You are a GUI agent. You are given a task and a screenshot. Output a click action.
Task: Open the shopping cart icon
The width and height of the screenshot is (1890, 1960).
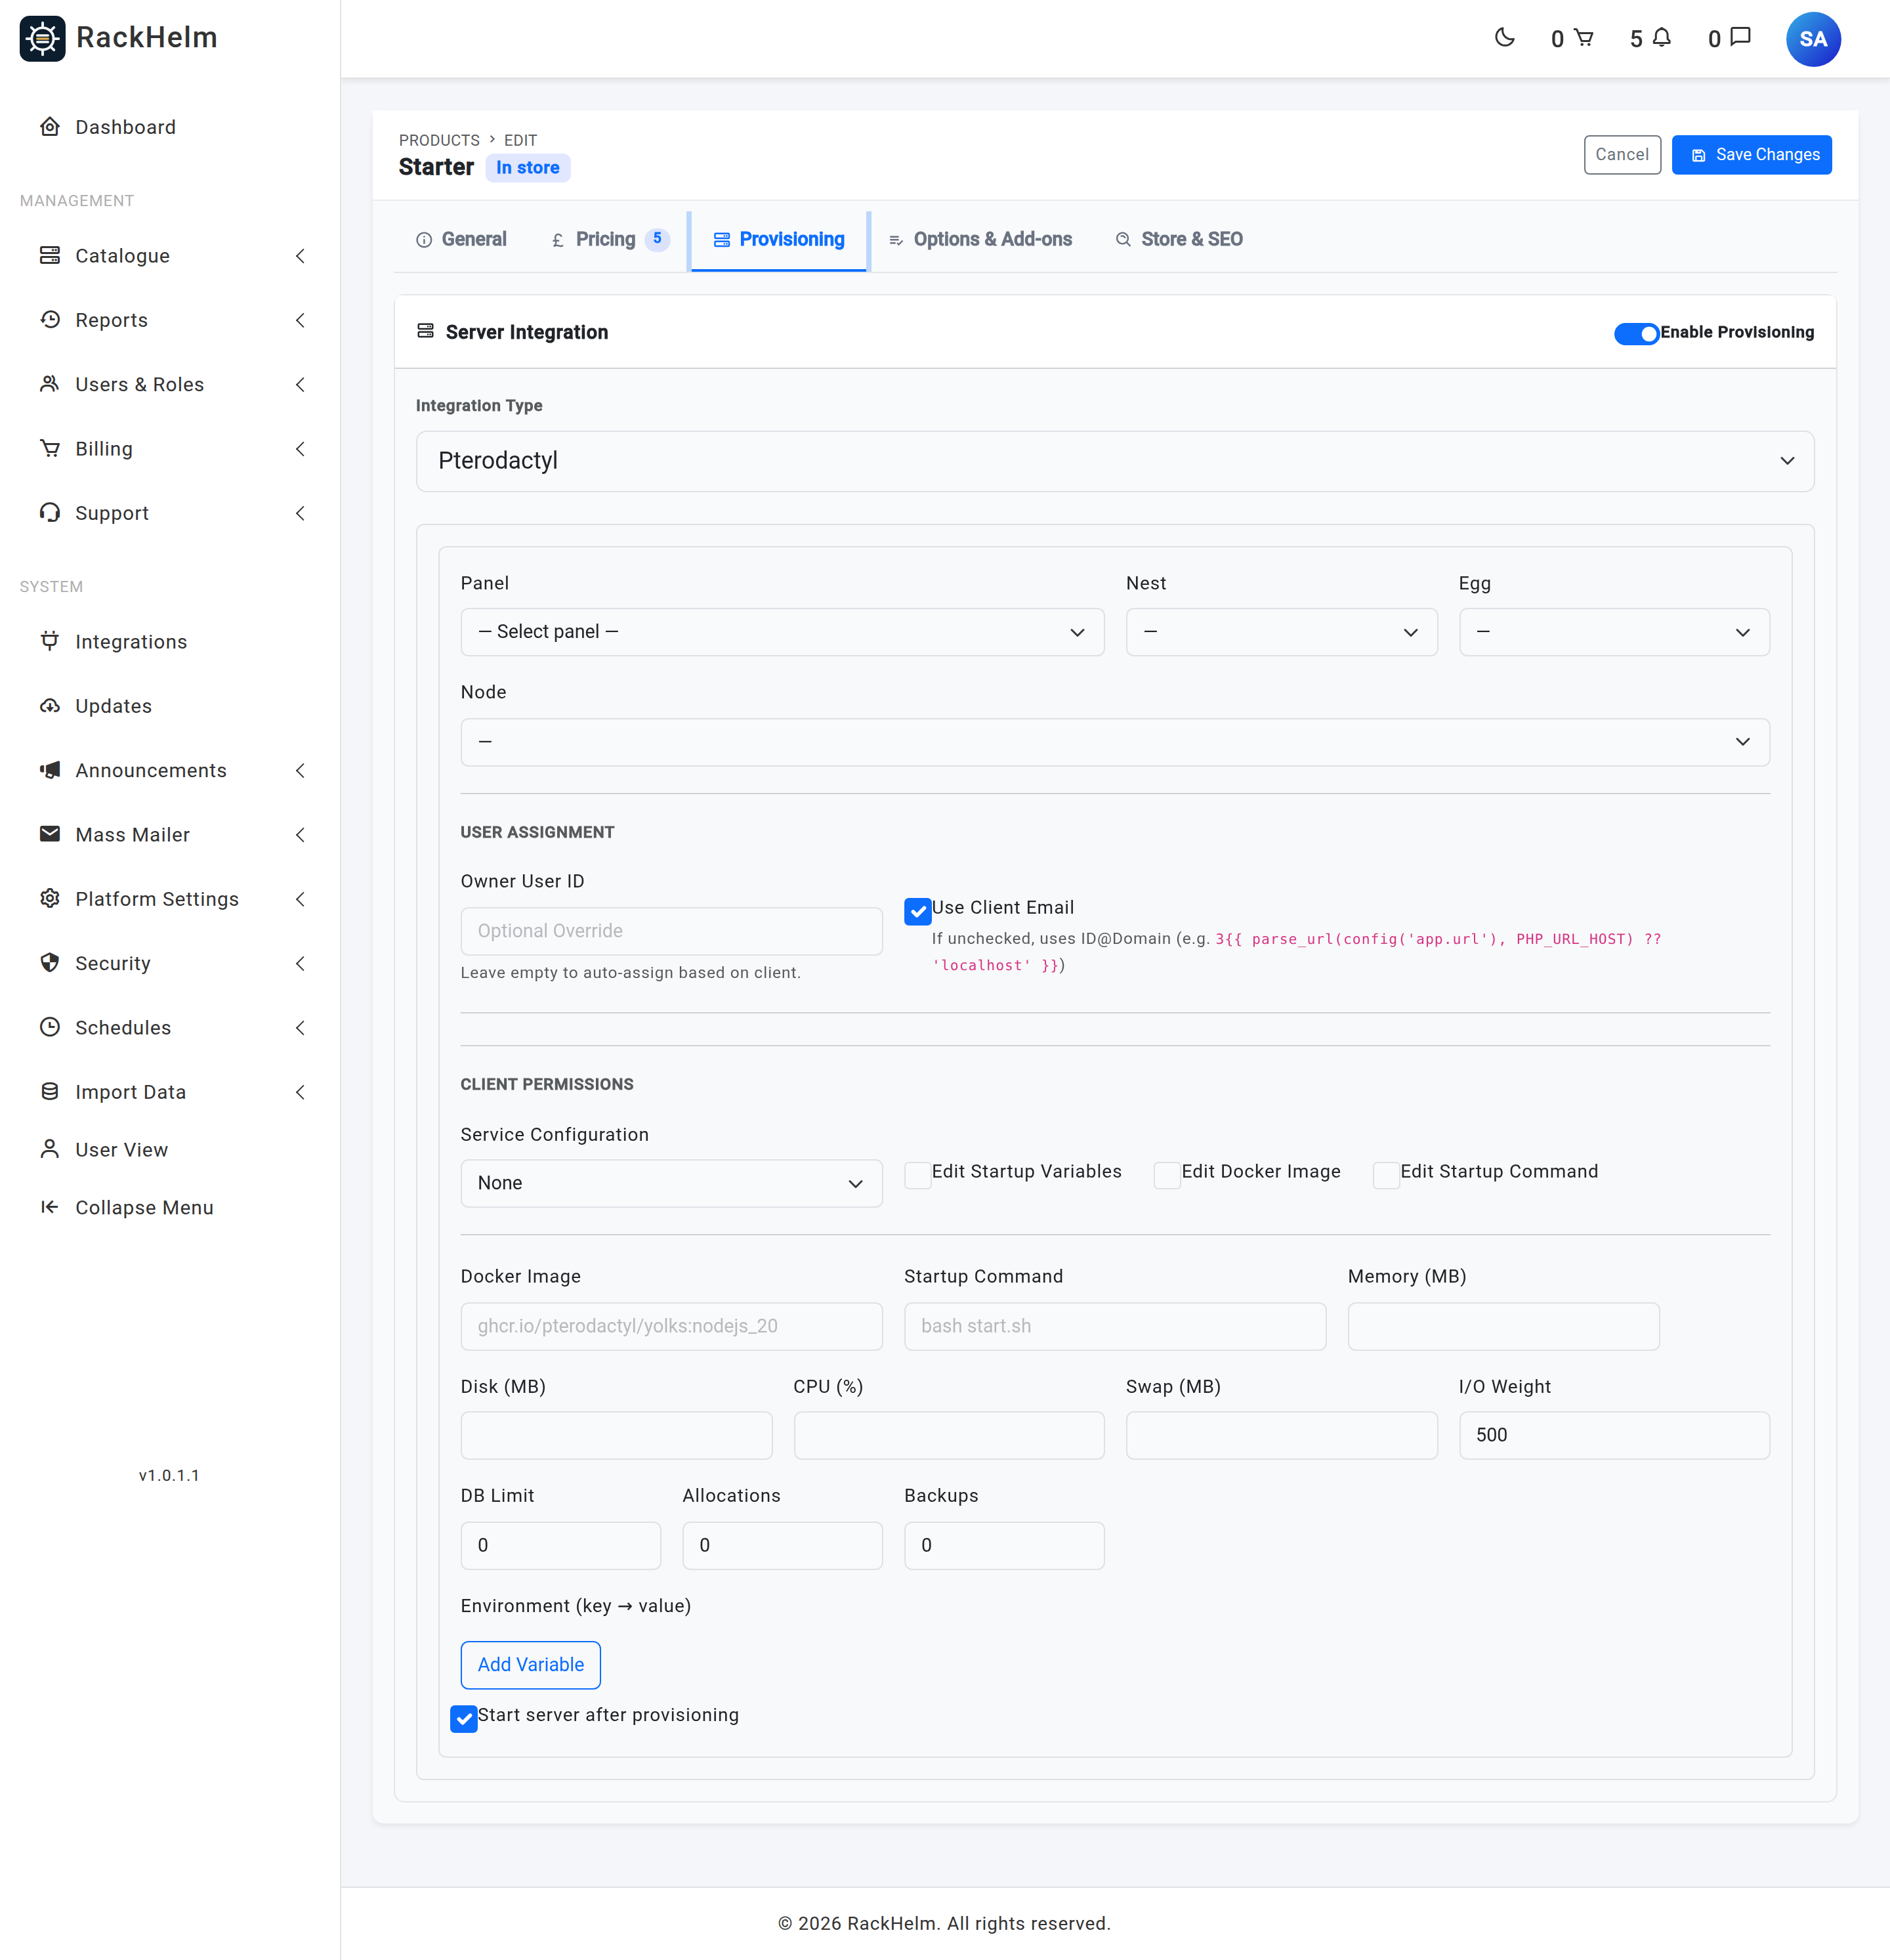pyautogui.click(x=1583, y=38)
